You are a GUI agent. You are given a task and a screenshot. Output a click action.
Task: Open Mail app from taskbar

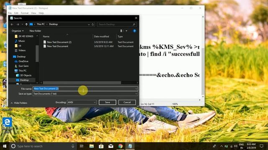[111, 146]
